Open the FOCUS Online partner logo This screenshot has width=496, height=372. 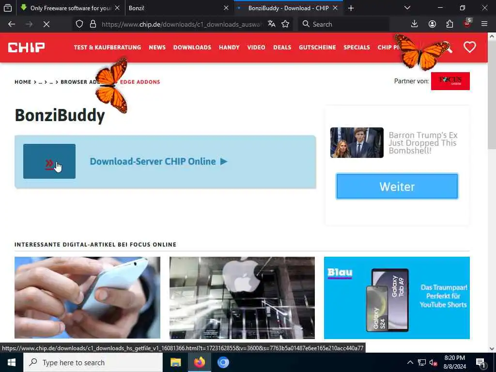point(450,81)
